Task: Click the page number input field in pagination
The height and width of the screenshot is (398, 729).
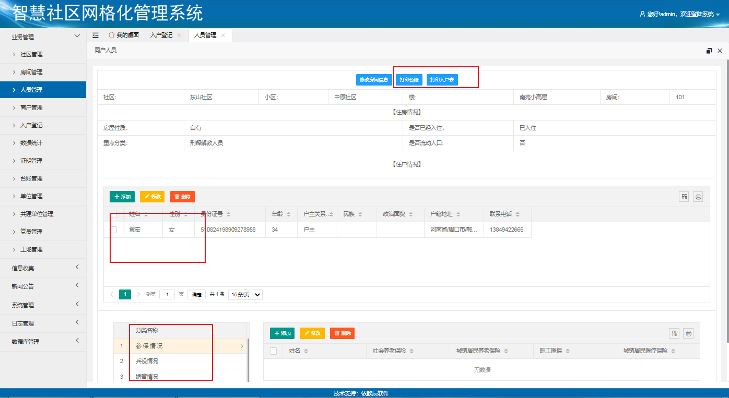Action: tap(167, 295)
